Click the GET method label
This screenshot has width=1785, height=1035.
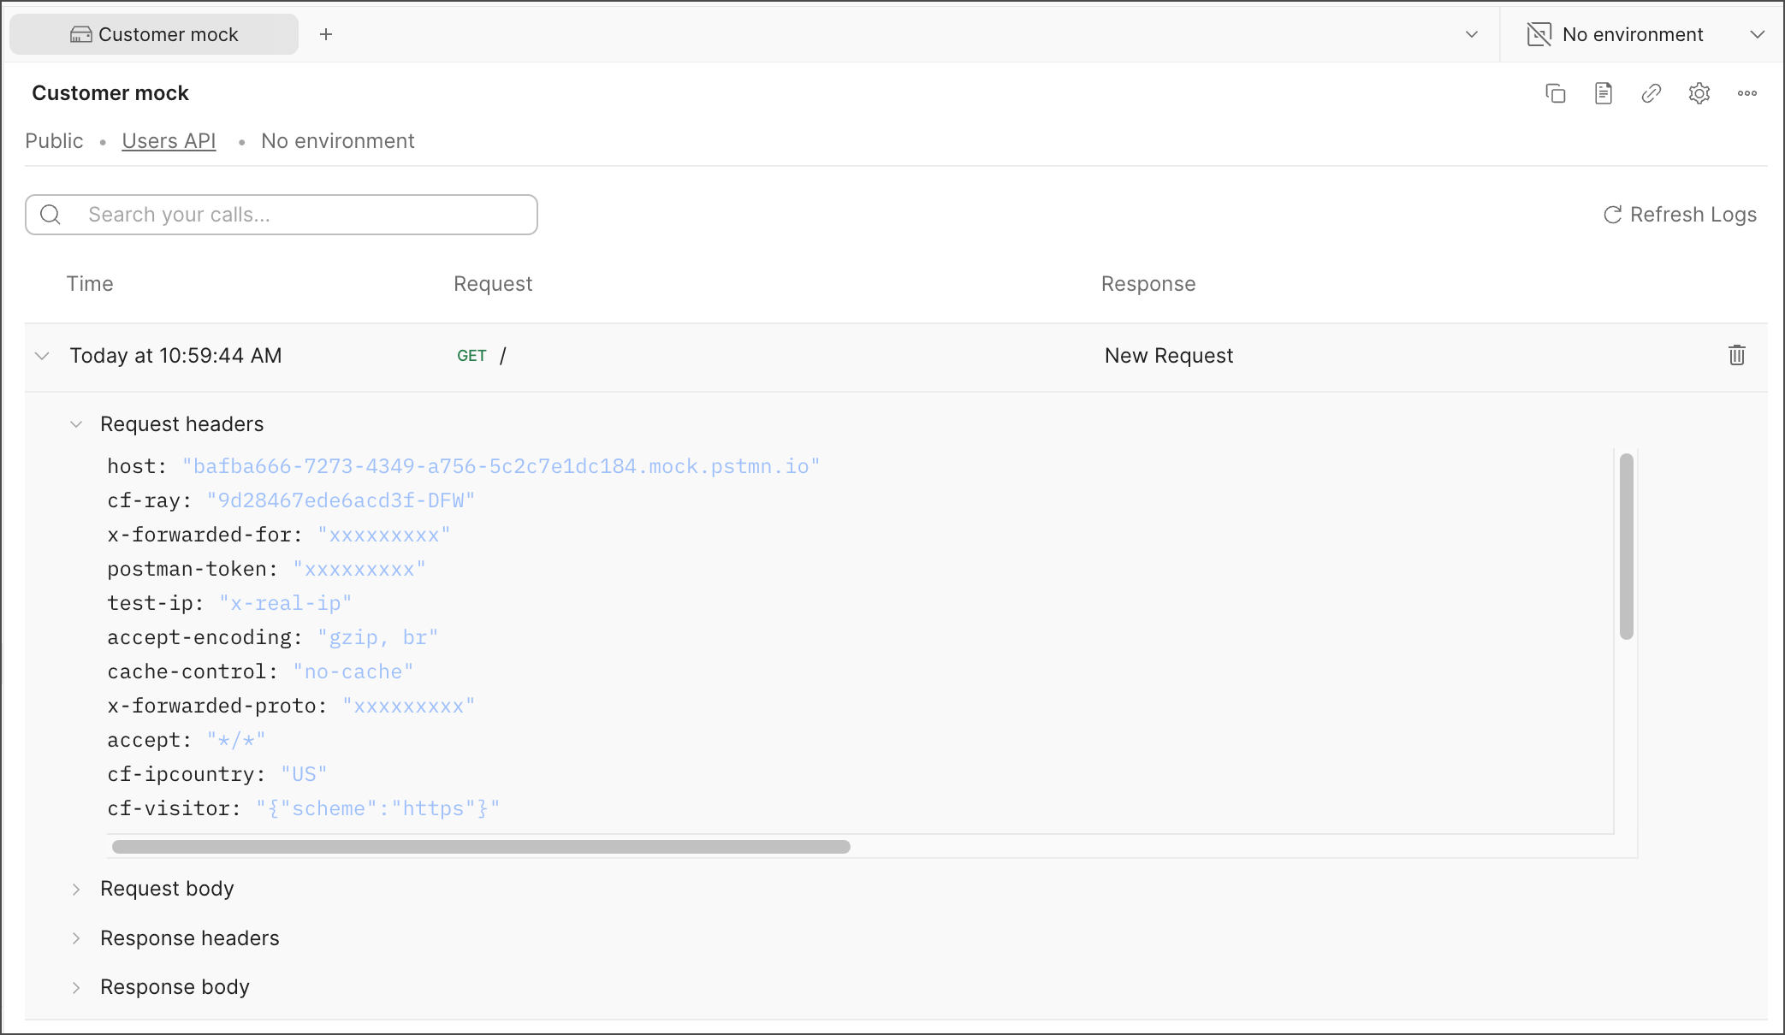pos(471,356)
